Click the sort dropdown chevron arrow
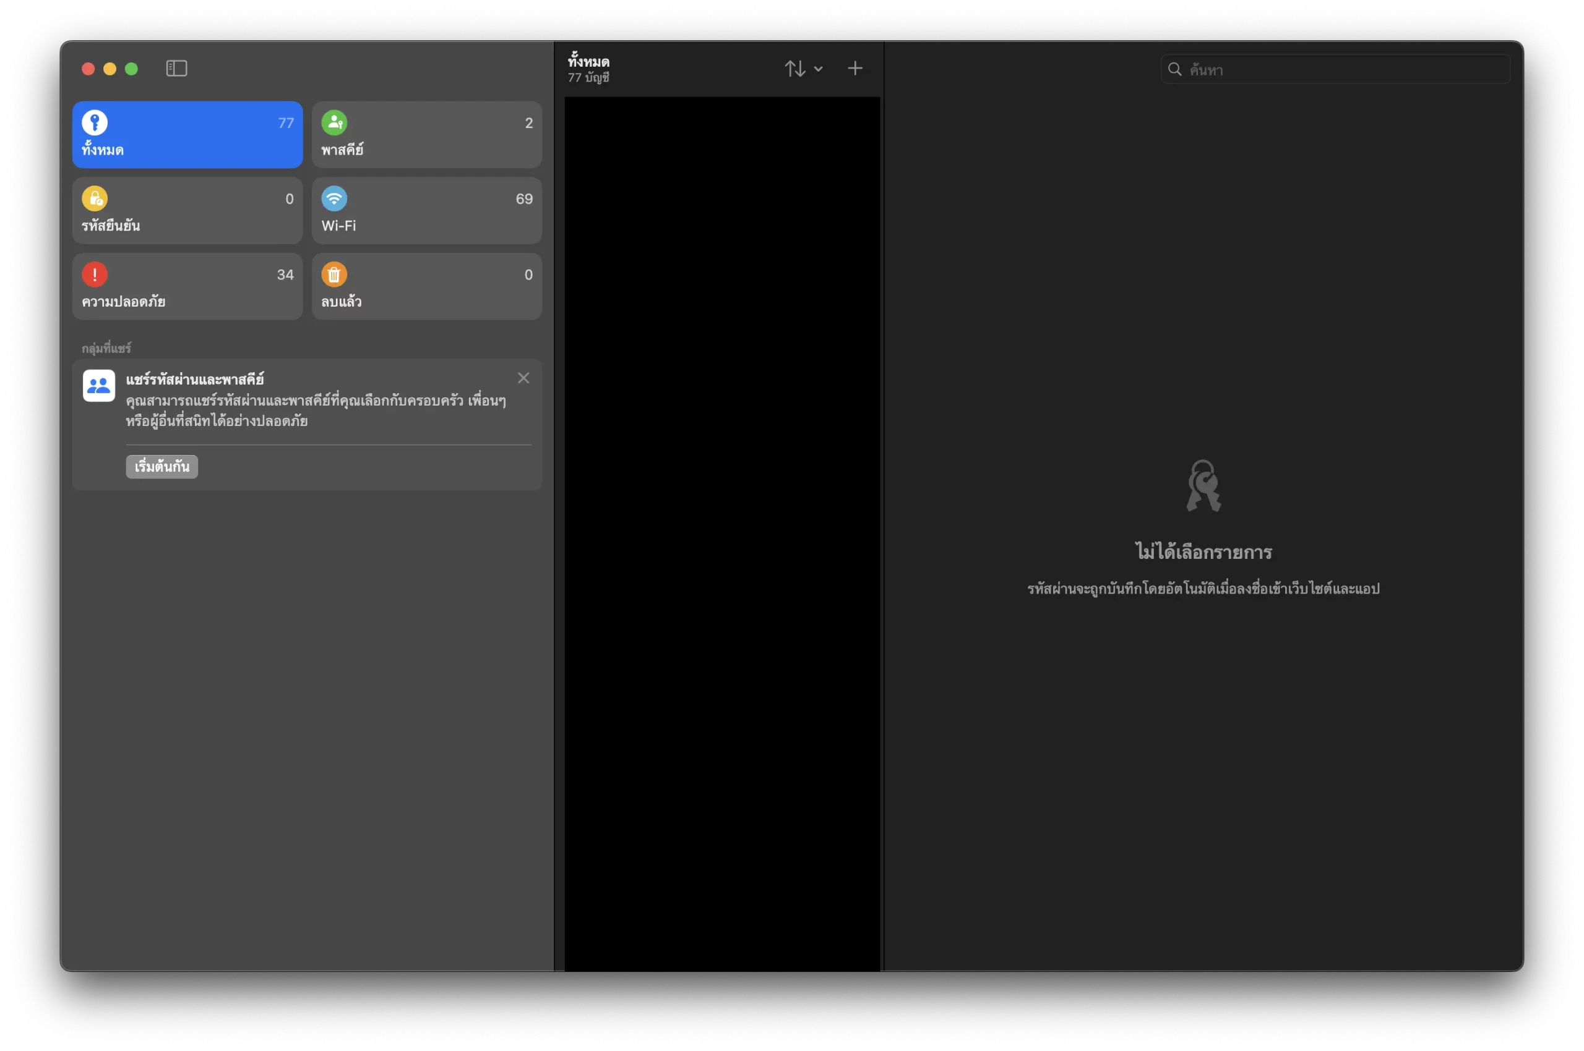Image resolution: width=1584 pixels, height=1051 pixels. 819,69
